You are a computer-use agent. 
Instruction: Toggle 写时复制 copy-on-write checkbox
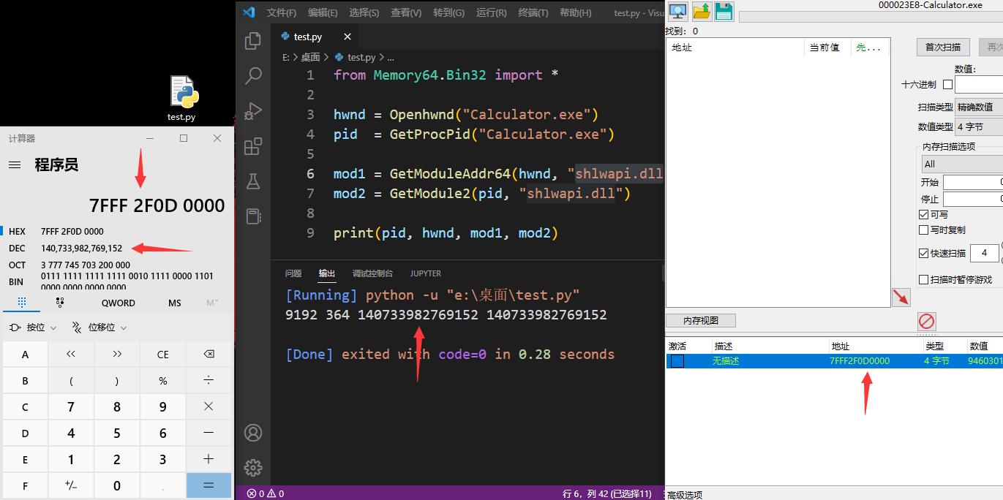pyautogui.click(x=923, y=230)
